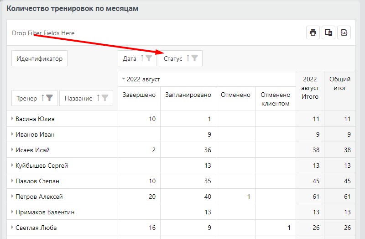Click the Тренер field label
Viewport: 365px width, 239px height.
point(27,98)
